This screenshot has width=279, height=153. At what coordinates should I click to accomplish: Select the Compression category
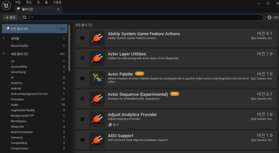click(35, 148)
